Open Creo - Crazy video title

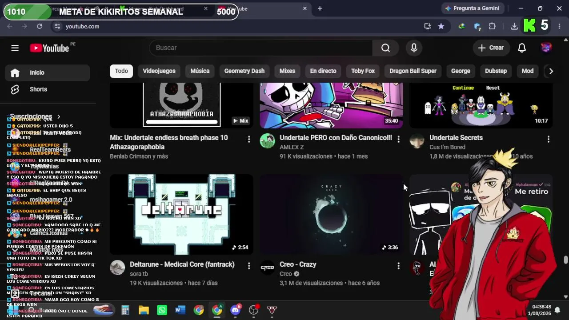pos(298,264)
